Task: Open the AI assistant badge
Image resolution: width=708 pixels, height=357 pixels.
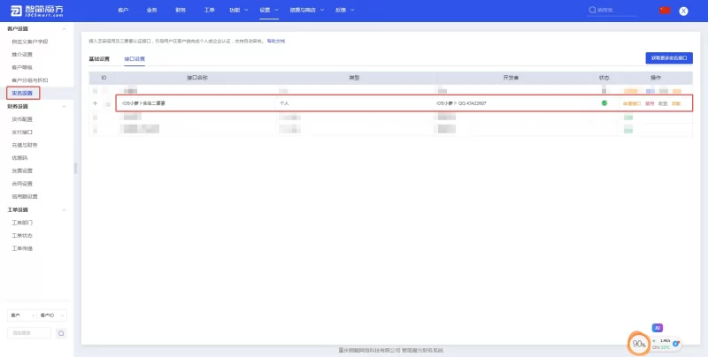Action: (657, 327)
